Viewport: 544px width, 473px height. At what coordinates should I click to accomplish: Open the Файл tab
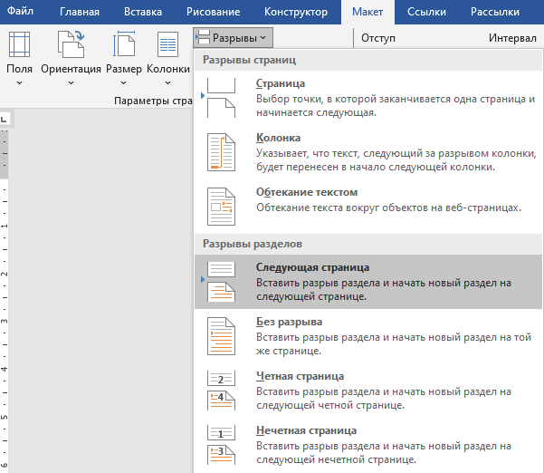[x=20, y=12]
